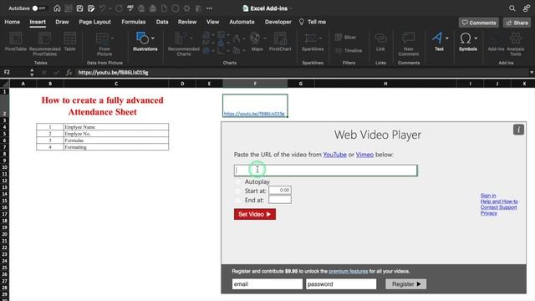Click the Undo arrow icon
This screenshot has width=535, height=301.
point(102,8)
